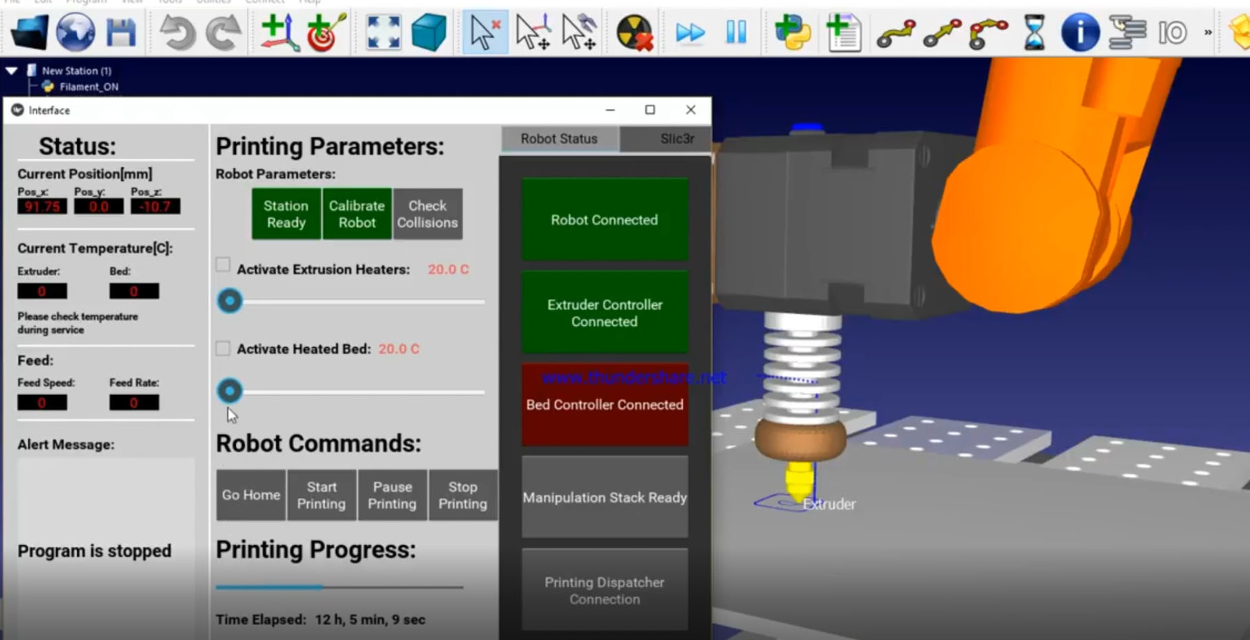The height and width of the screenshot is (640, 1250).
Task: Redo the last undone action
Action: tap(224, 32)
